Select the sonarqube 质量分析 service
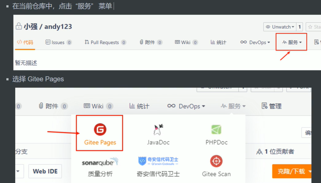 (100, 167)
